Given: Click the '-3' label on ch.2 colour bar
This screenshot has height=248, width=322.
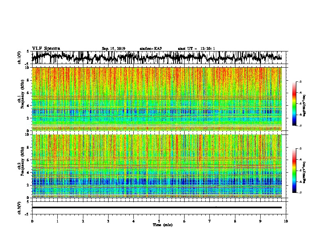Looking at the screenshot, I should pyautogui.click(x=300, y=149).
